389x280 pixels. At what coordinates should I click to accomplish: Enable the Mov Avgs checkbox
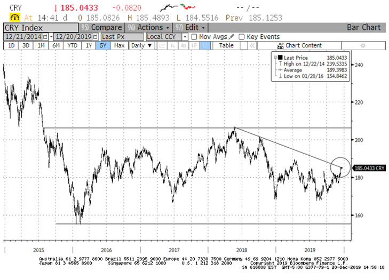click(194, 37)
